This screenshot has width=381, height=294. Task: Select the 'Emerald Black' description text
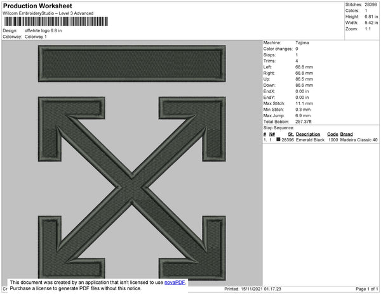[x=310, y=140]
